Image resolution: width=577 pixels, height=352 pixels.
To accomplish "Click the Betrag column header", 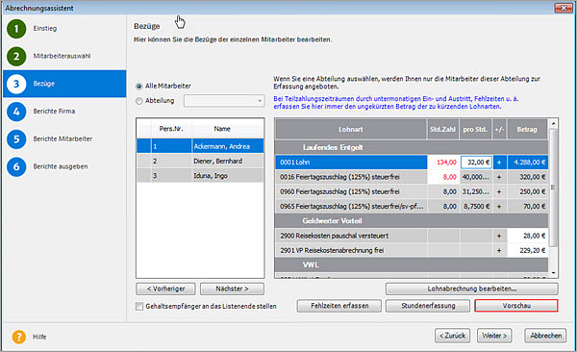I will 527,129.
